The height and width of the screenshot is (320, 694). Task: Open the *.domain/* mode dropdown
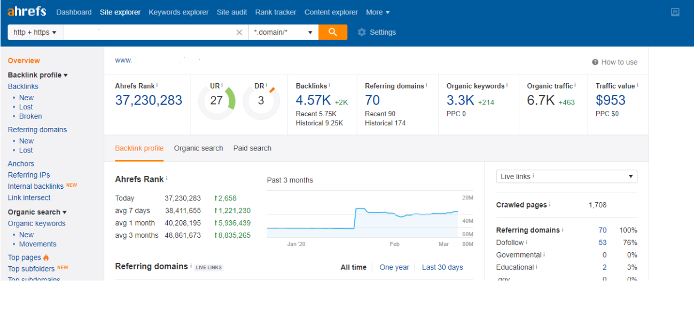284,33
